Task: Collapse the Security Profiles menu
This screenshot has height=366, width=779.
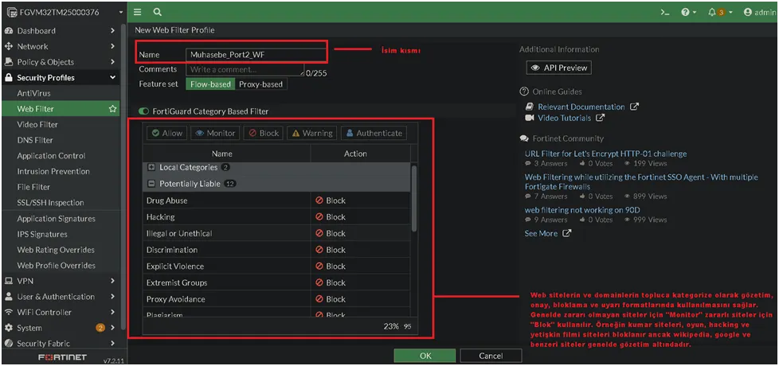Action: click(x=60, y=78)
